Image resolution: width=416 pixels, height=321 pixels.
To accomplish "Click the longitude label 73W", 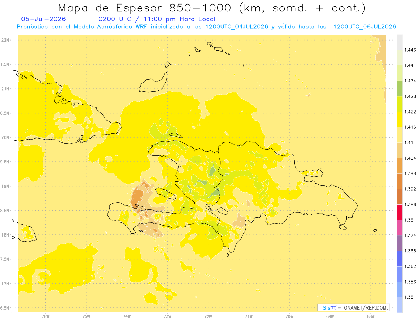I will (x=167, y=316).
